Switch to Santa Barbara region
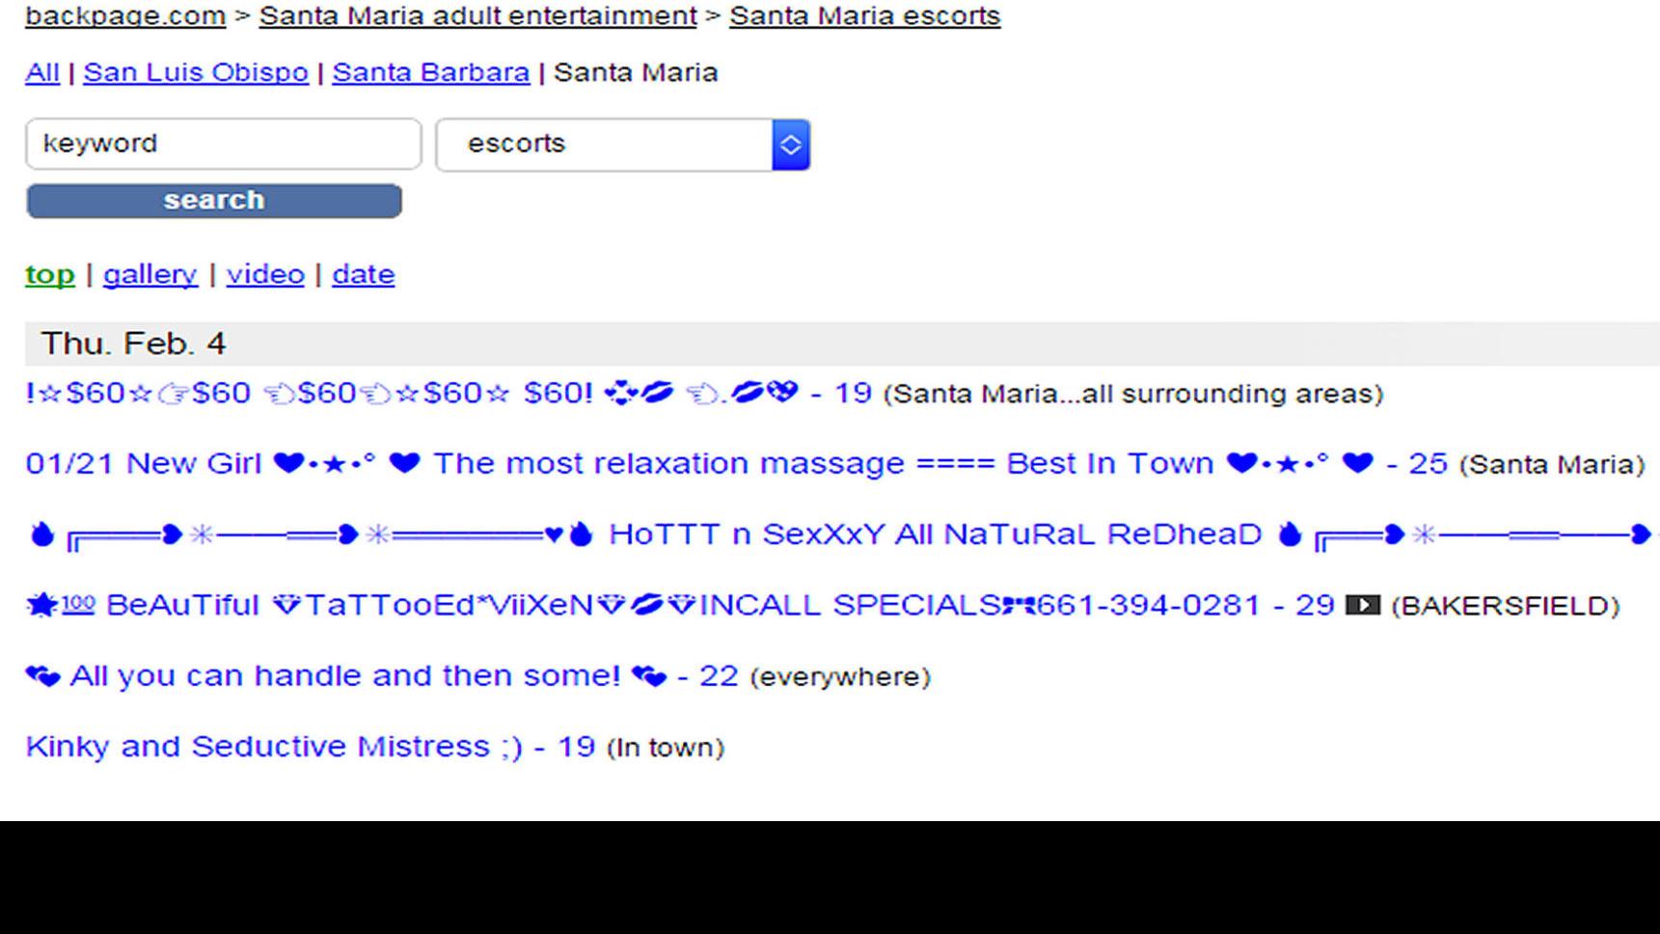The image size is (1660, 934). point(431,72)
